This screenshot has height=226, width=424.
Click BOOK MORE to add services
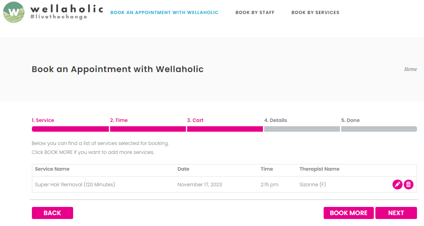[x=348, y=213]
